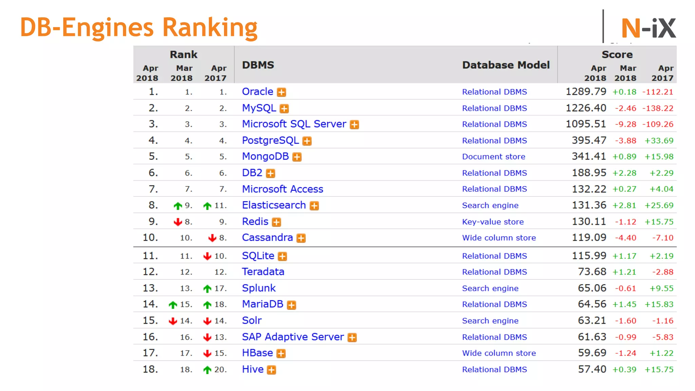695x391 pixels.
Task: Click the plus icon next to Cassandra
Action: (301, 238)
